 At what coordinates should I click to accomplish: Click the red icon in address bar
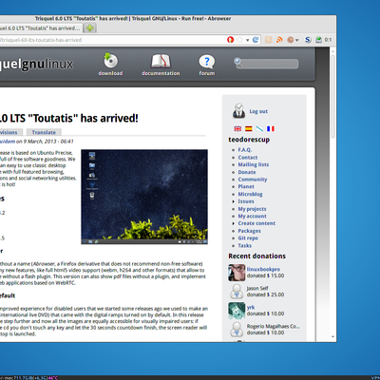230,40
